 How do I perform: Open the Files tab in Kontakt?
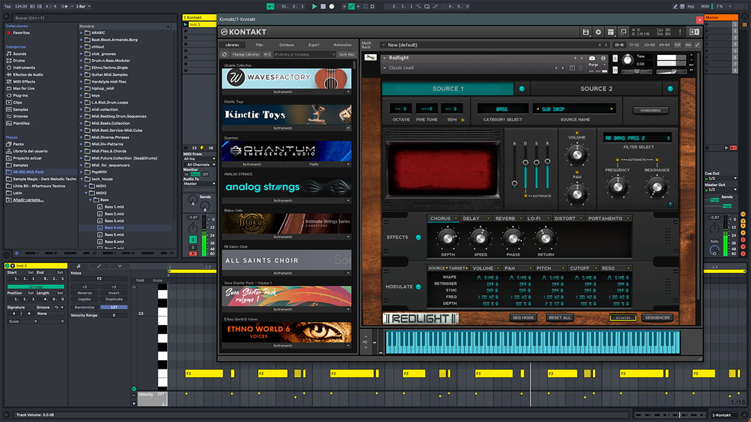pyautogui.click(x=259, y=45)
